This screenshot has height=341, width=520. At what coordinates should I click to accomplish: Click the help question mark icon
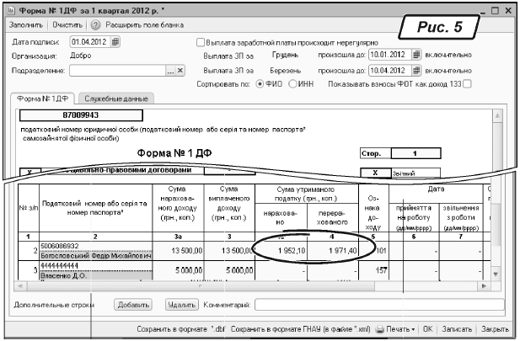[95, 26]
